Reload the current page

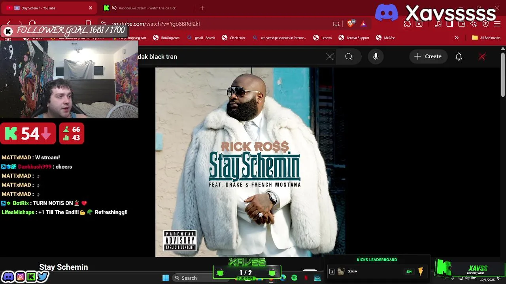[32, 24]
